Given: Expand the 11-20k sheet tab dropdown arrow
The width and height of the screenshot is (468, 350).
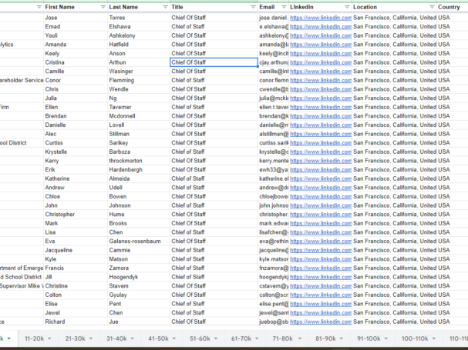Looking at the screenshot, I should [51, 338].
